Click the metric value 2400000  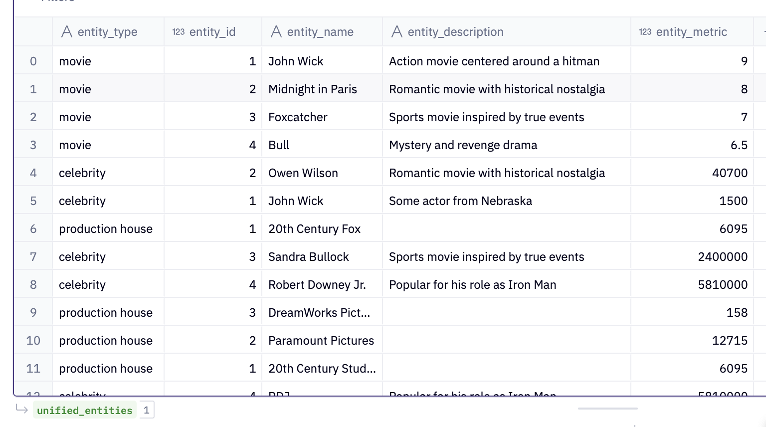coord(723,257)
